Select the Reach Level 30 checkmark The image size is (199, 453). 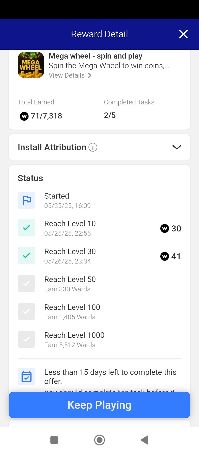pyautogui.click(x=27, y=256)
